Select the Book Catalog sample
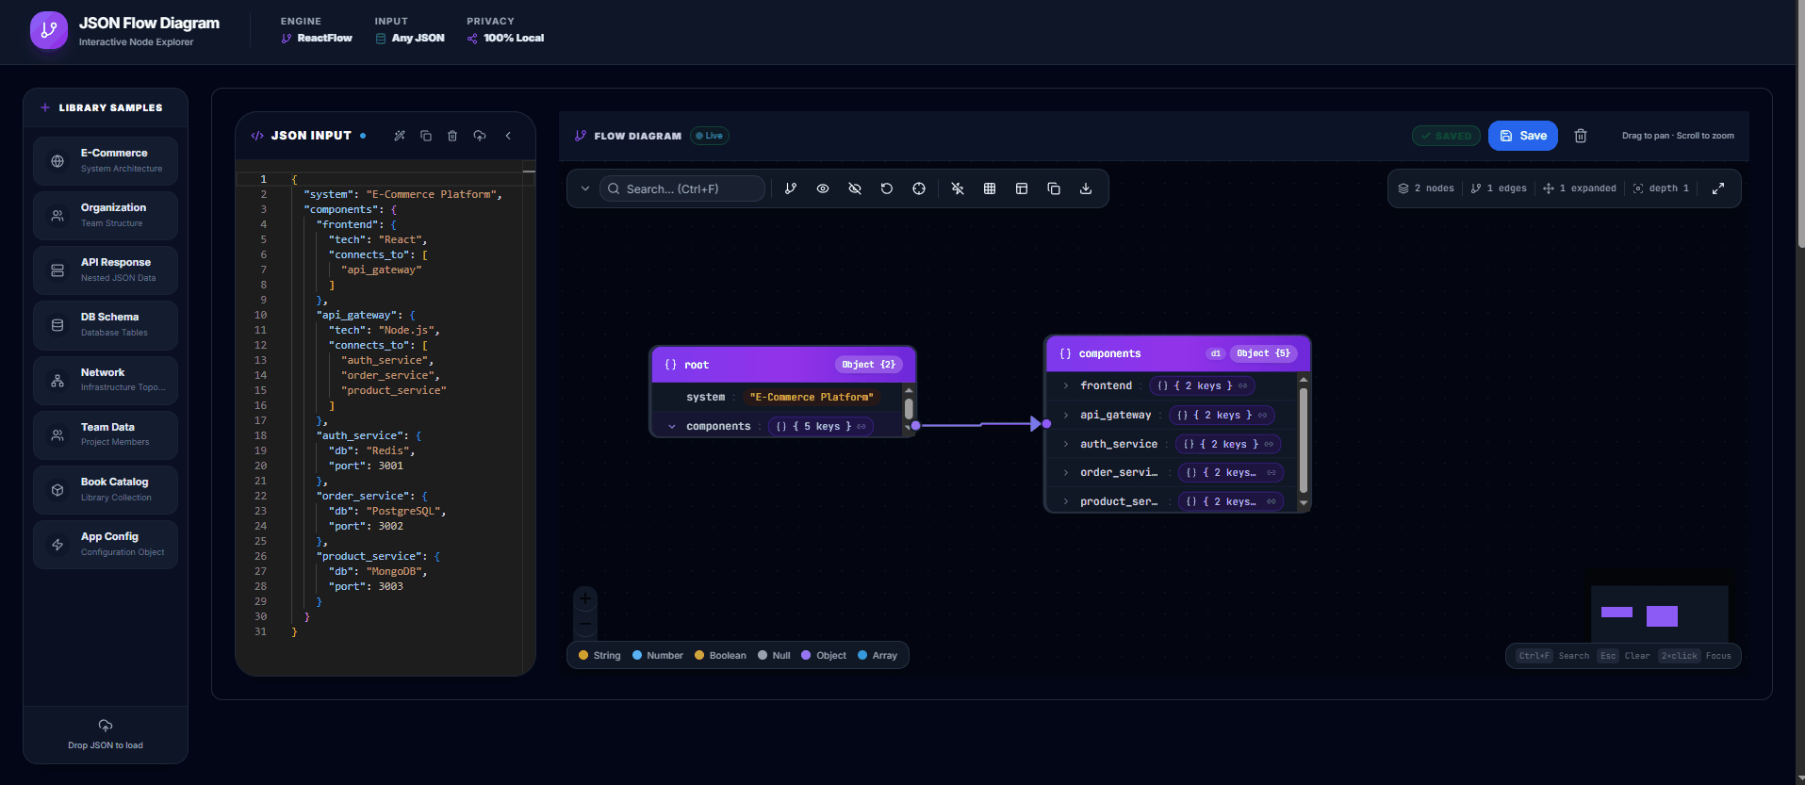1805x785 pixels. coord(106,489)
